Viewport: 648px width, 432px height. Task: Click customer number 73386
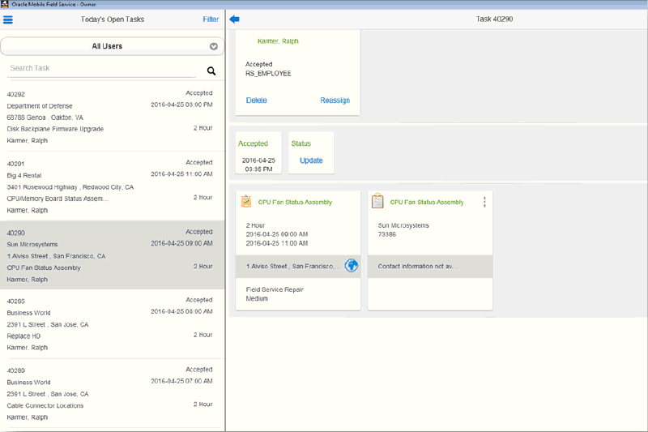(x=387, y=234)
